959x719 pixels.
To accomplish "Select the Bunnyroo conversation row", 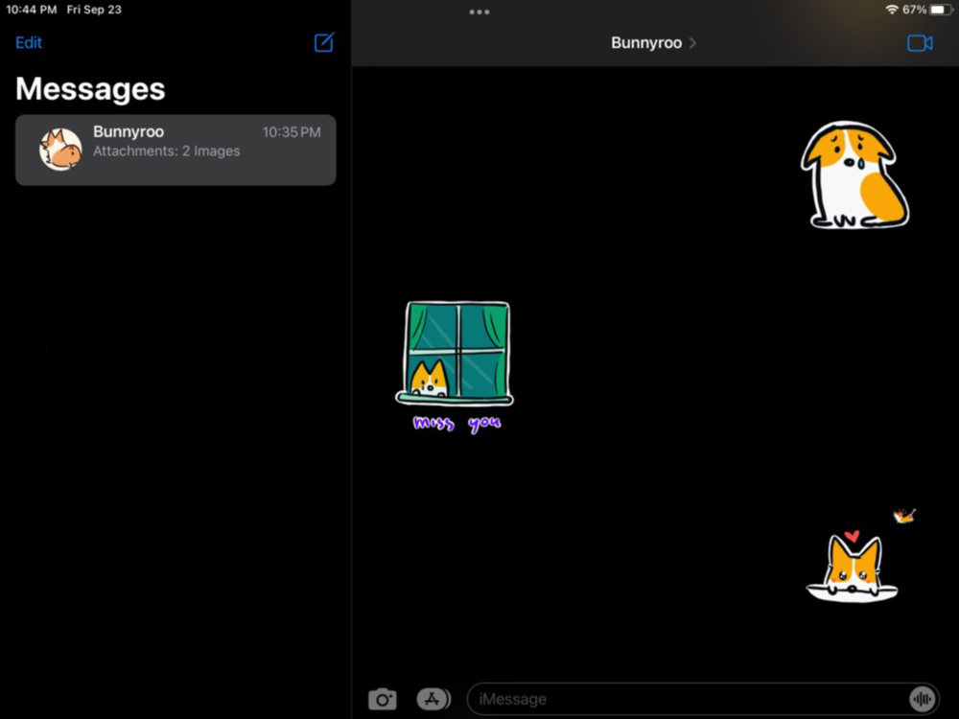I will pos(175,150).
